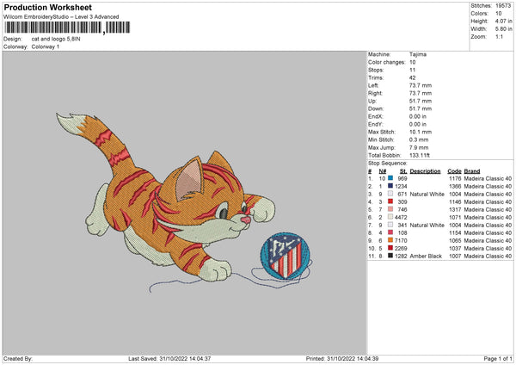Click the Trims value 42

click(x=412, y=77)
